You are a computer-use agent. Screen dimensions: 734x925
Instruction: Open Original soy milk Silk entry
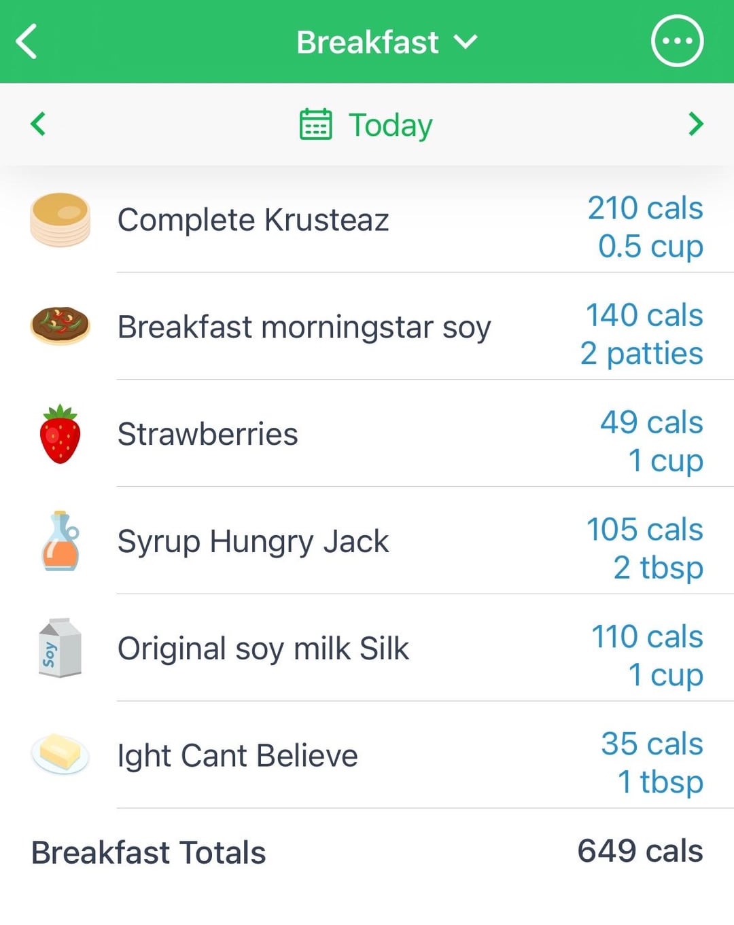coord(367,648)
